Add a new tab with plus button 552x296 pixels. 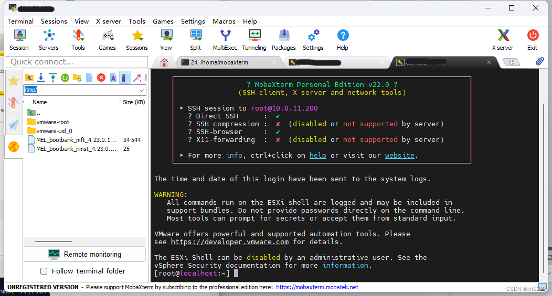tap(511, 62)
